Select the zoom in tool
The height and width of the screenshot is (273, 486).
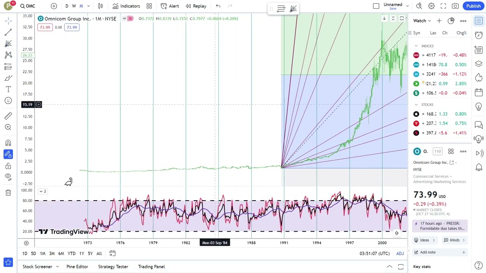coord(8,127)
